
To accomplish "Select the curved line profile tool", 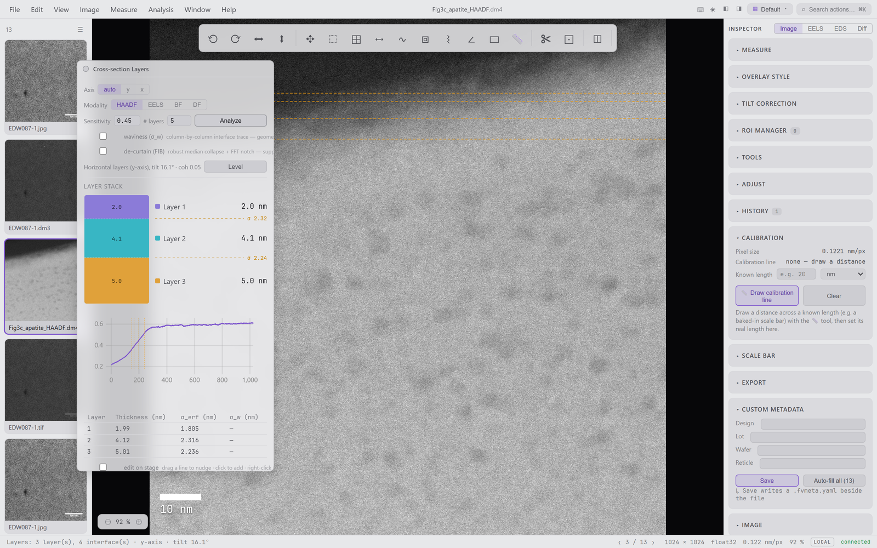I will click(x=402, y=39).
